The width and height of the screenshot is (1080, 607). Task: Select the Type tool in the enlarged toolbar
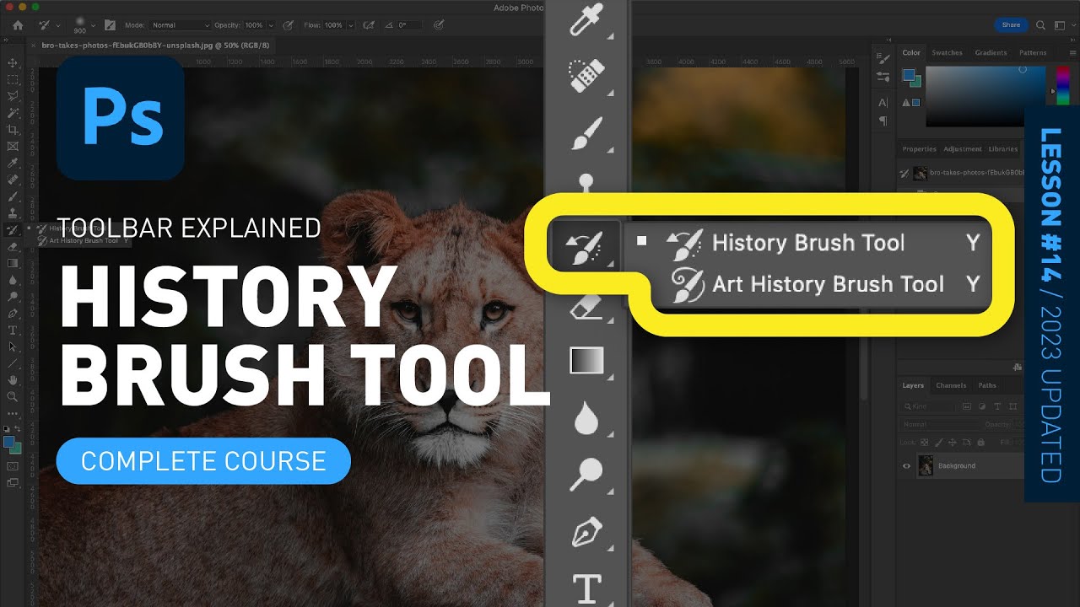click(x=586, y=588)
